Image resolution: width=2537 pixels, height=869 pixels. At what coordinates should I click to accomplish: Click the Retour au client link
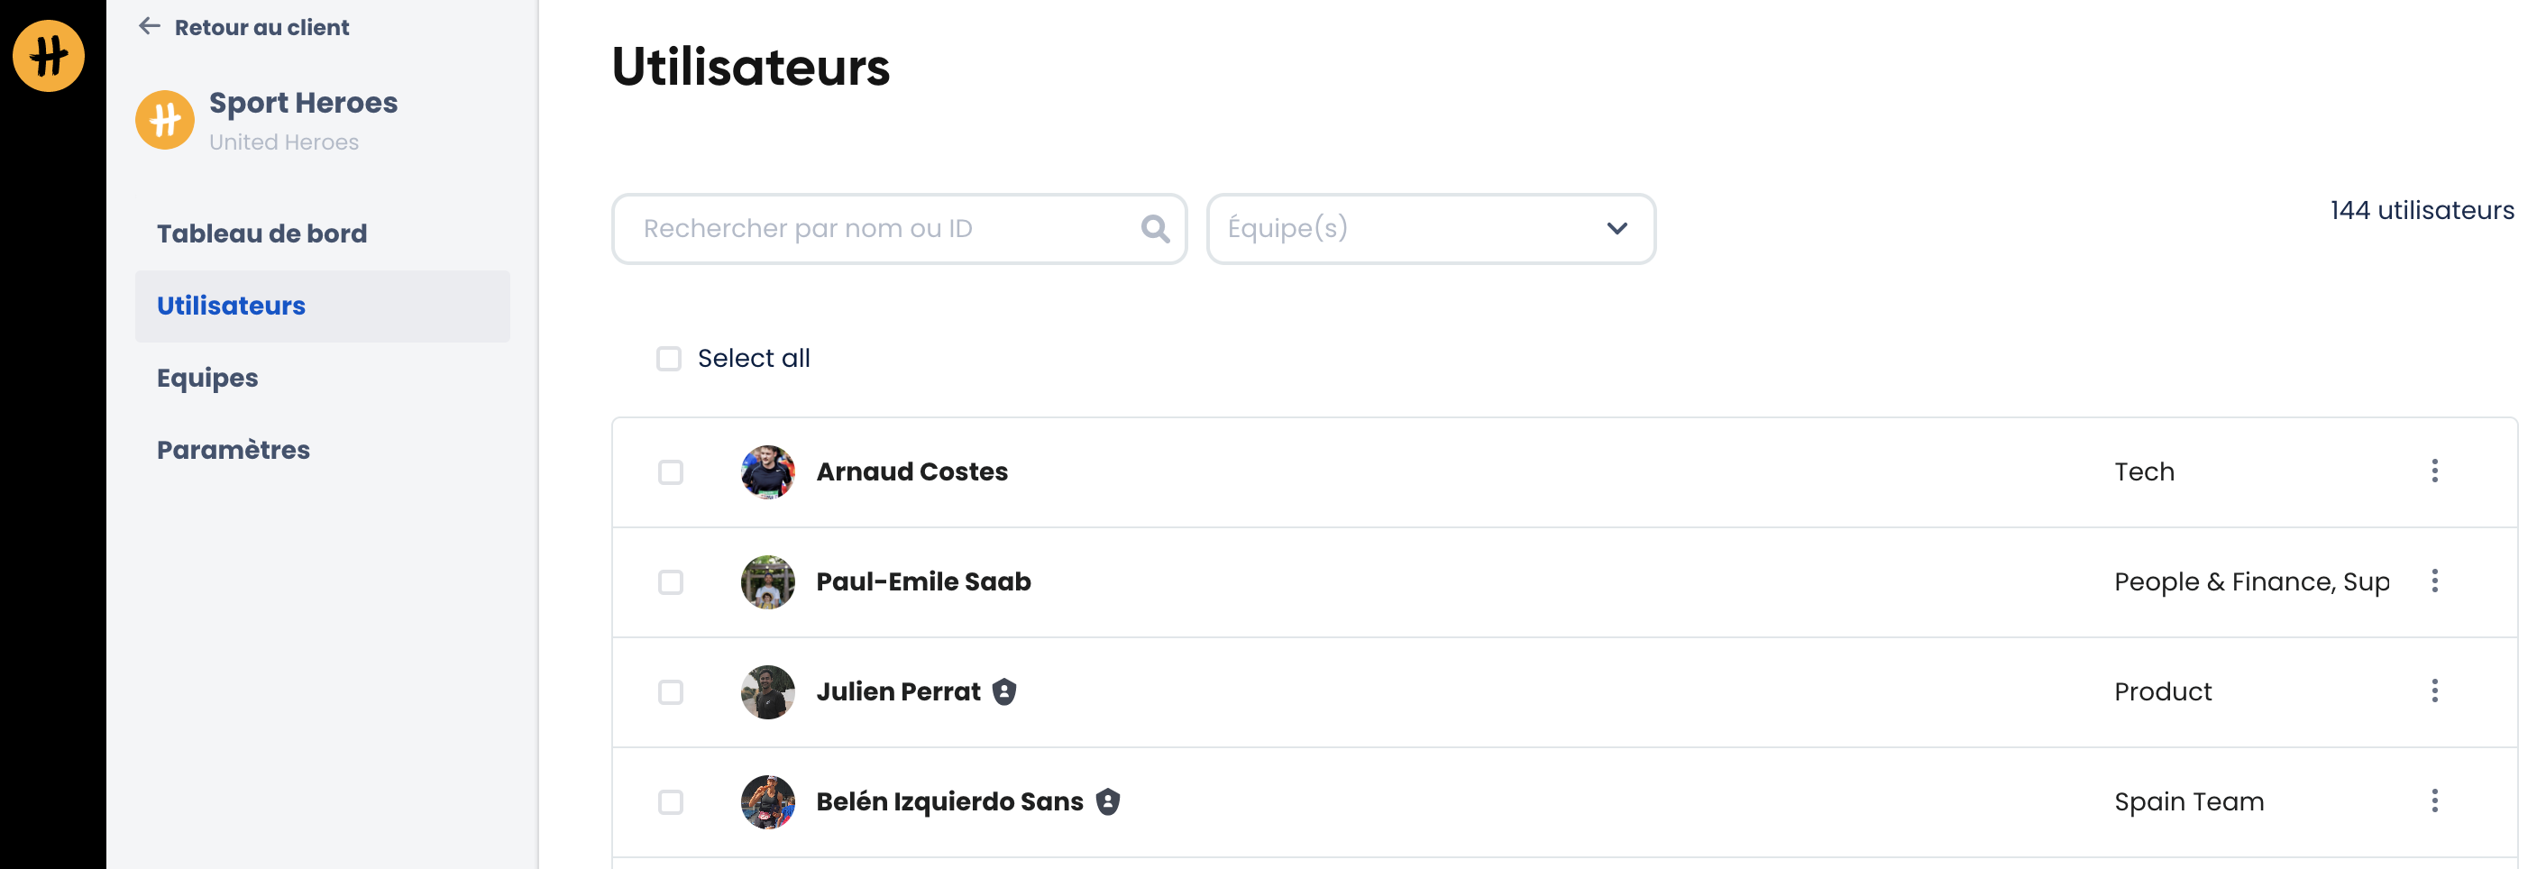(261, 28)
